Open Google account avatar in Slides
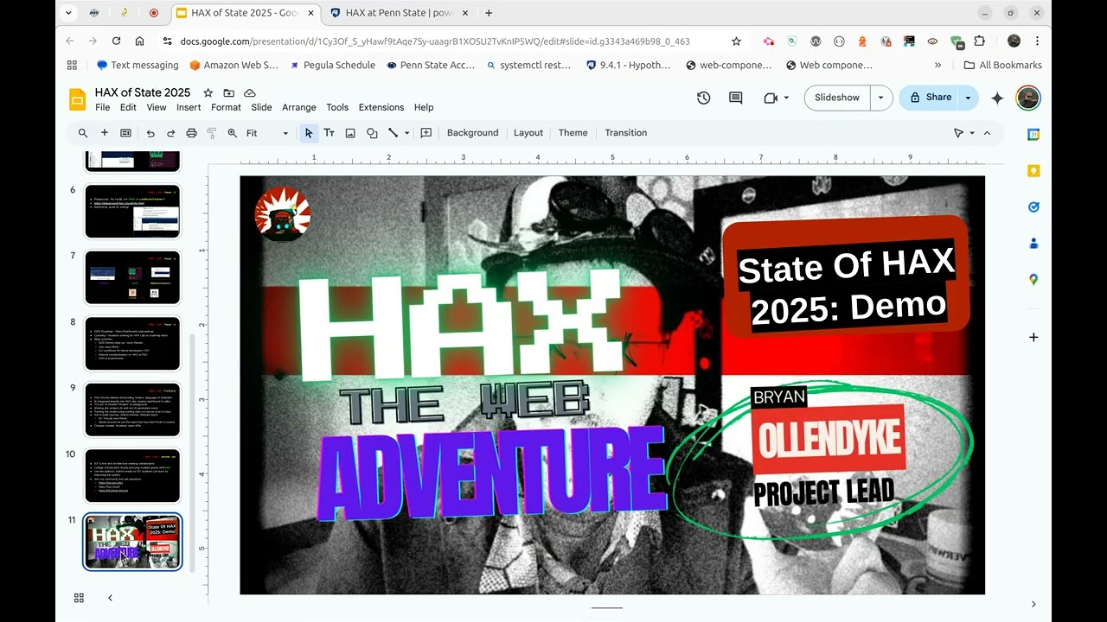 tap(1027, 98)
